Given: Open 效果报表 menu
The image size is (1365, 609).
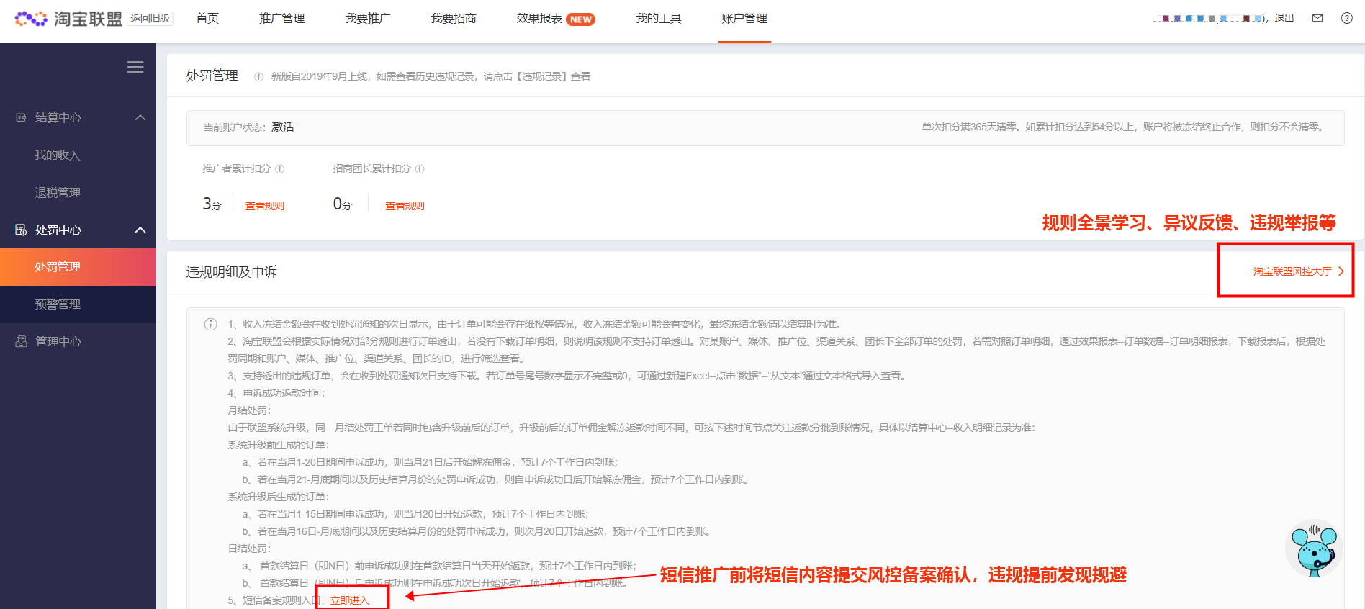Looking at the screenshot, I should click(539, 18).
